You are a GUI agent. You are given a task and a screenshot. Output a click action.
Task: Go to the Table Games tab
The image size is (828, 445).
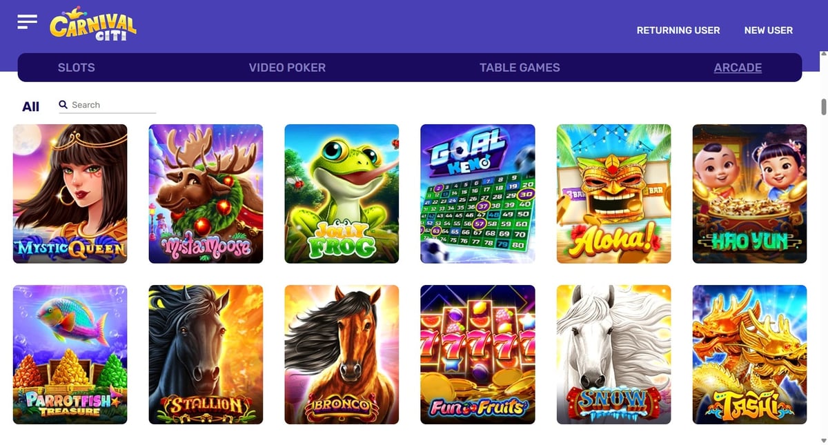click(x=520, y=68)
